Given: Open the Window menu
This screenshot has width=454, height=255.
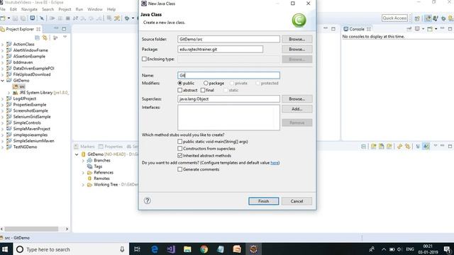Looking at the screenshot, I should click(x=95, y=9).
